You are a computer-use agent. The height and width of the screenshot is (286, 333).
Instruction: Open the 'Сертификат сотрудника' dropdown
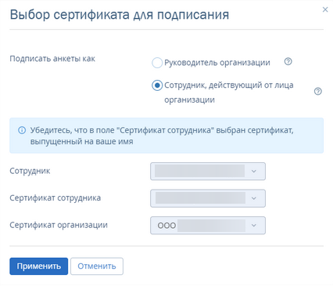(208, 198)
